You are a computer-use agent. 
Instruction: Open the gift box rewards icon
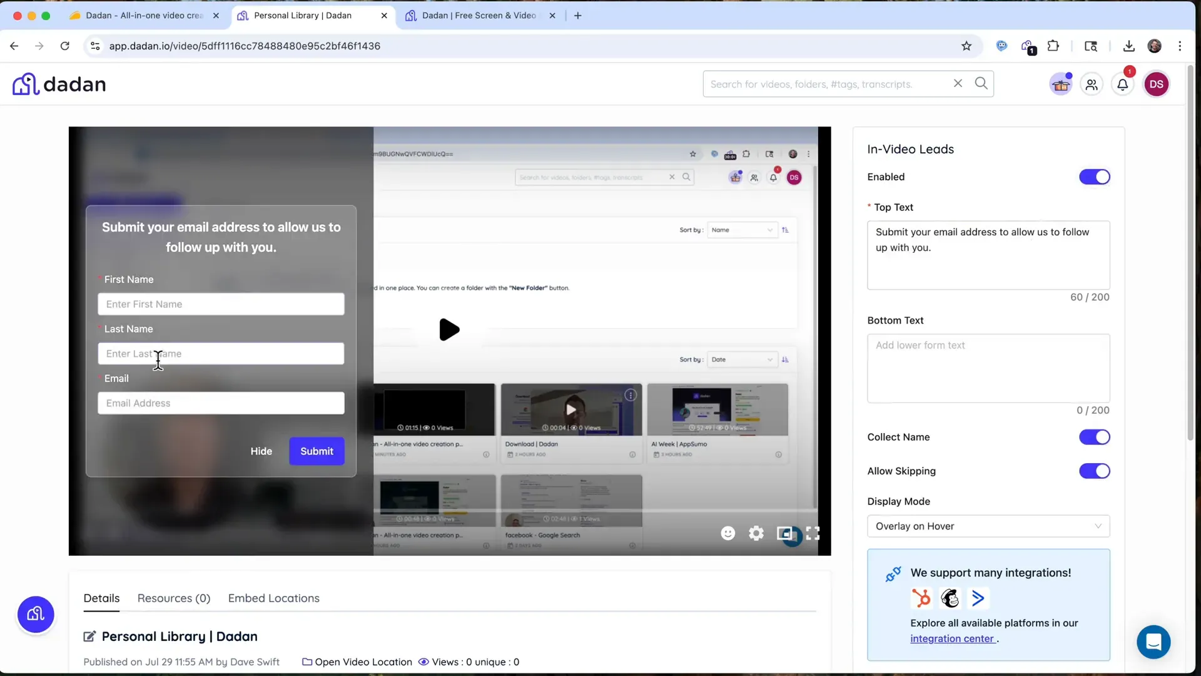coord(1061,84)
